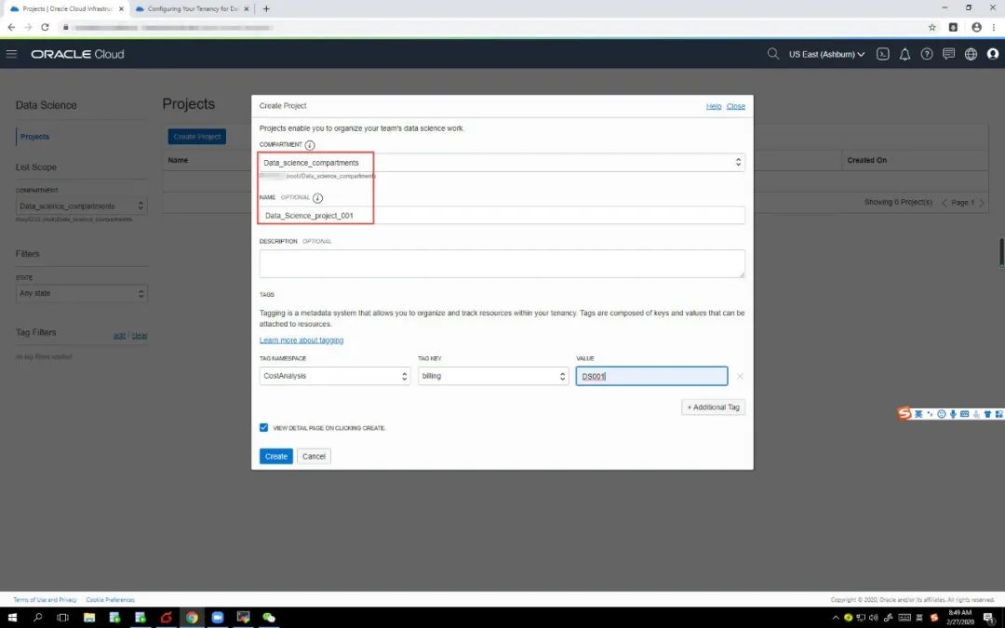Open the language globe icon
The width and height of the screenshot is (1005, 628).
tap(971, 54)
